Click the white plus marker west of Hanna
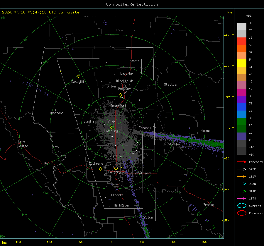Image resolution: width=264 pixels, height=246 pixels. click(166, 118)
